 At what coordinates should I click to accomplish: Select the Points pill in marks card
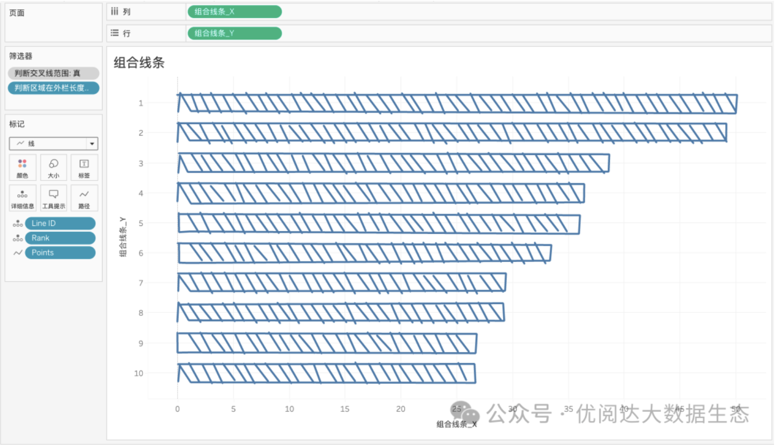(x=60, y=253)
